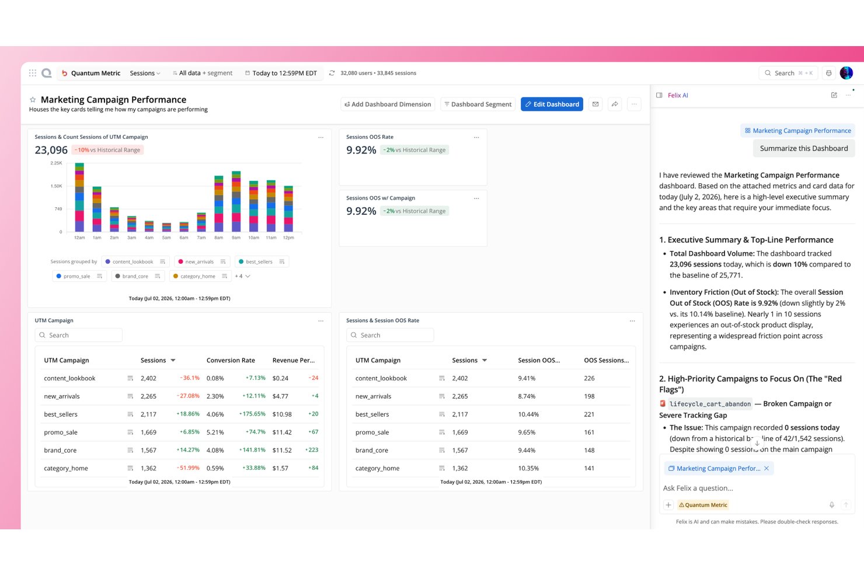Send the Felix question with the arrow button
This screenshot has width=864, height=576.
846,505
